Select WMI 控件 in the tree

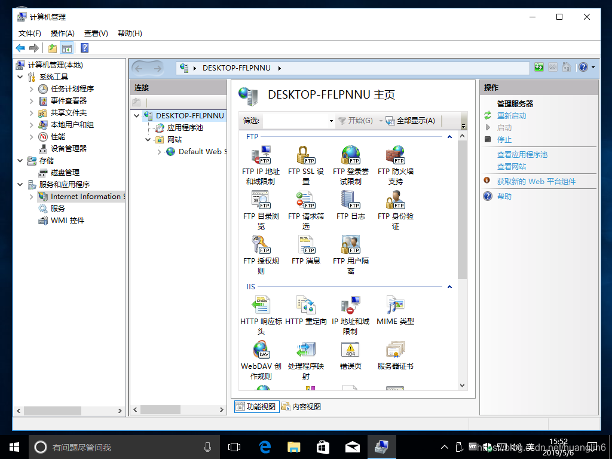tap(67, 220)
